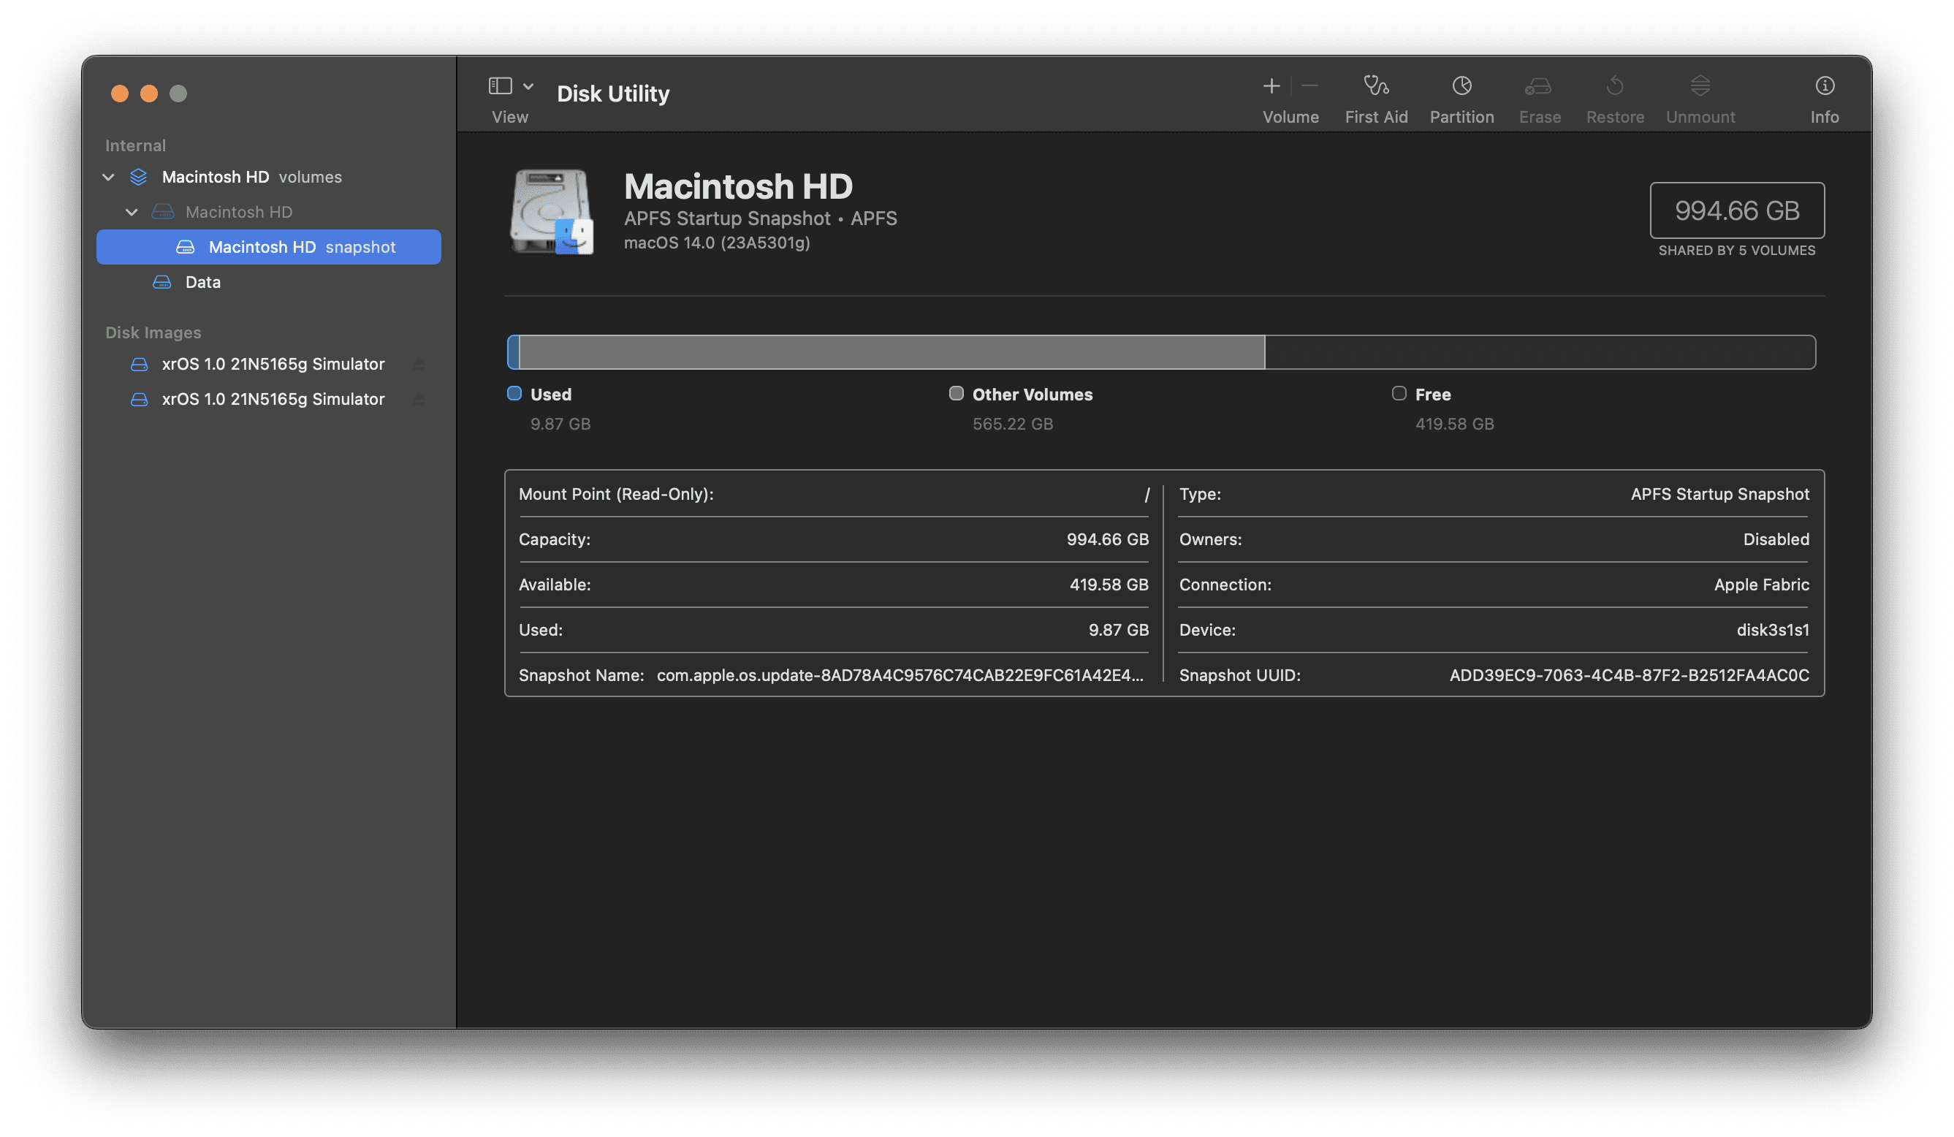Click the gray Other Volumes swatch

[956, 393]
